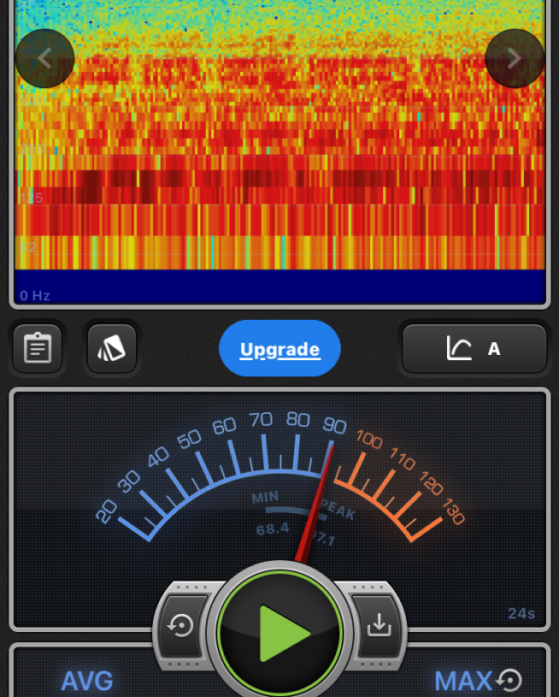Click the weighting curve graph icon
This screenshot has height=697, width=559.
(x=460, y=348)
